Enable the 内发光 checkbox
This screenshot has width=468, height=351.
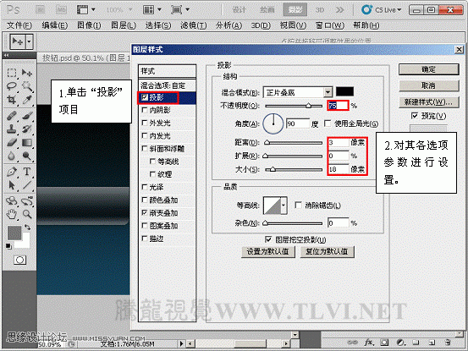pos(145,135)
